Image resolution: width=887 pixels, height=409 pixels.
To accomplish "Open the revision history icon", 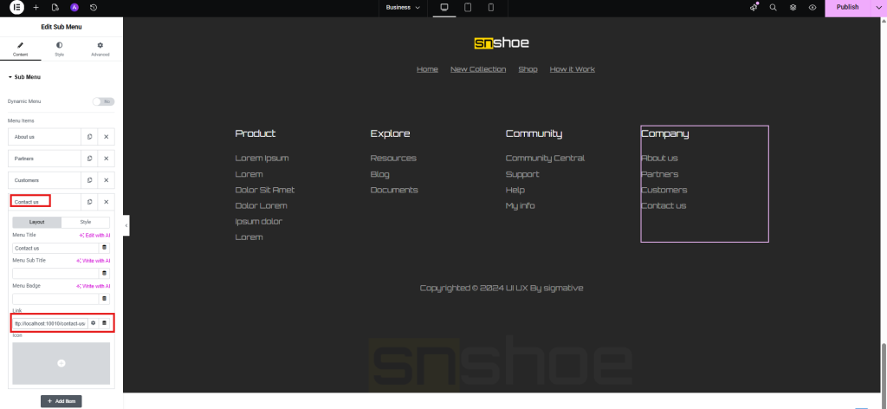I will 94,7.
